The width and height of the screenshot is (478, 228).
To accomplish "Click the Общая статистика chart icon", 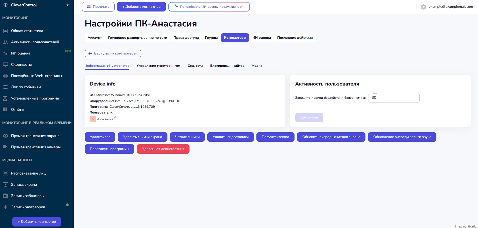I will tap(5, 31).
